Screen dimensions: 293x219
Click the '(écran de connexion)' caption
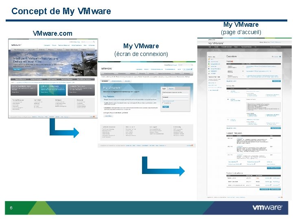point(141,54)
